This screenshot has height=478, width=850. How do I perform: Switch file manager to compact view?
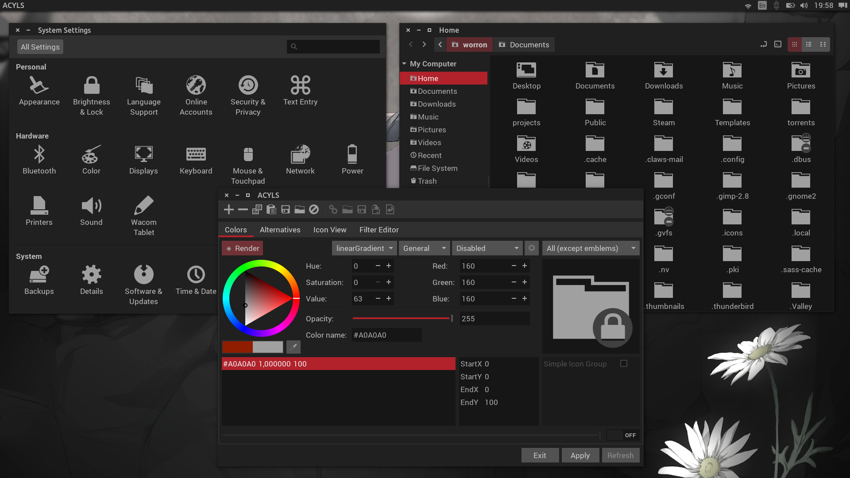click(823, 44)
